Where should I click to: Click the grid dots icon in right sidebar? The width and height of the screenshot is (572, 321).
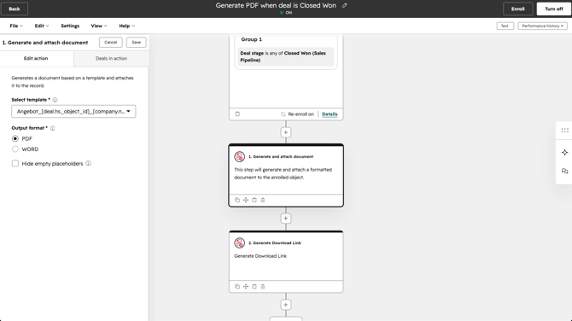tap(564, 131)
